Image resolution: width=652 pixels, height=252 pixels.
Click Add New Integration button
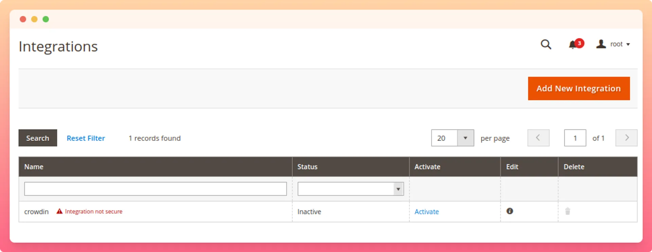pyautogui.click(x=579, y=88)
